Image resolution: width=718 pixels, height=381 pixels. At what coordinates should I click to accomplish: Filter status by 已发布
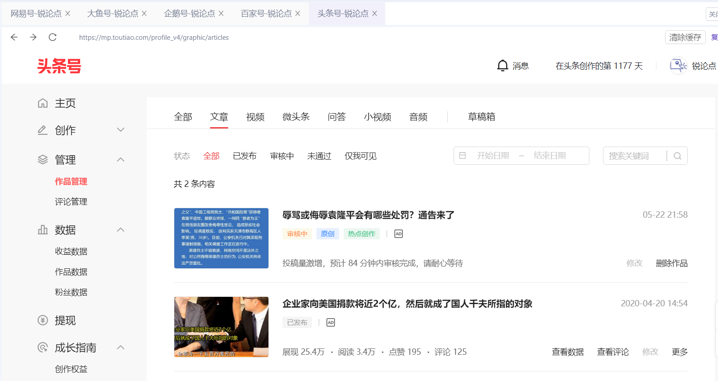point(244,156)
